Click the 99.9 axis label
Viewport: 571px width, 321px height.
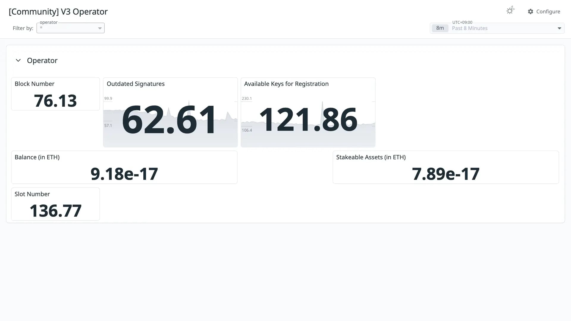(108, 98)
